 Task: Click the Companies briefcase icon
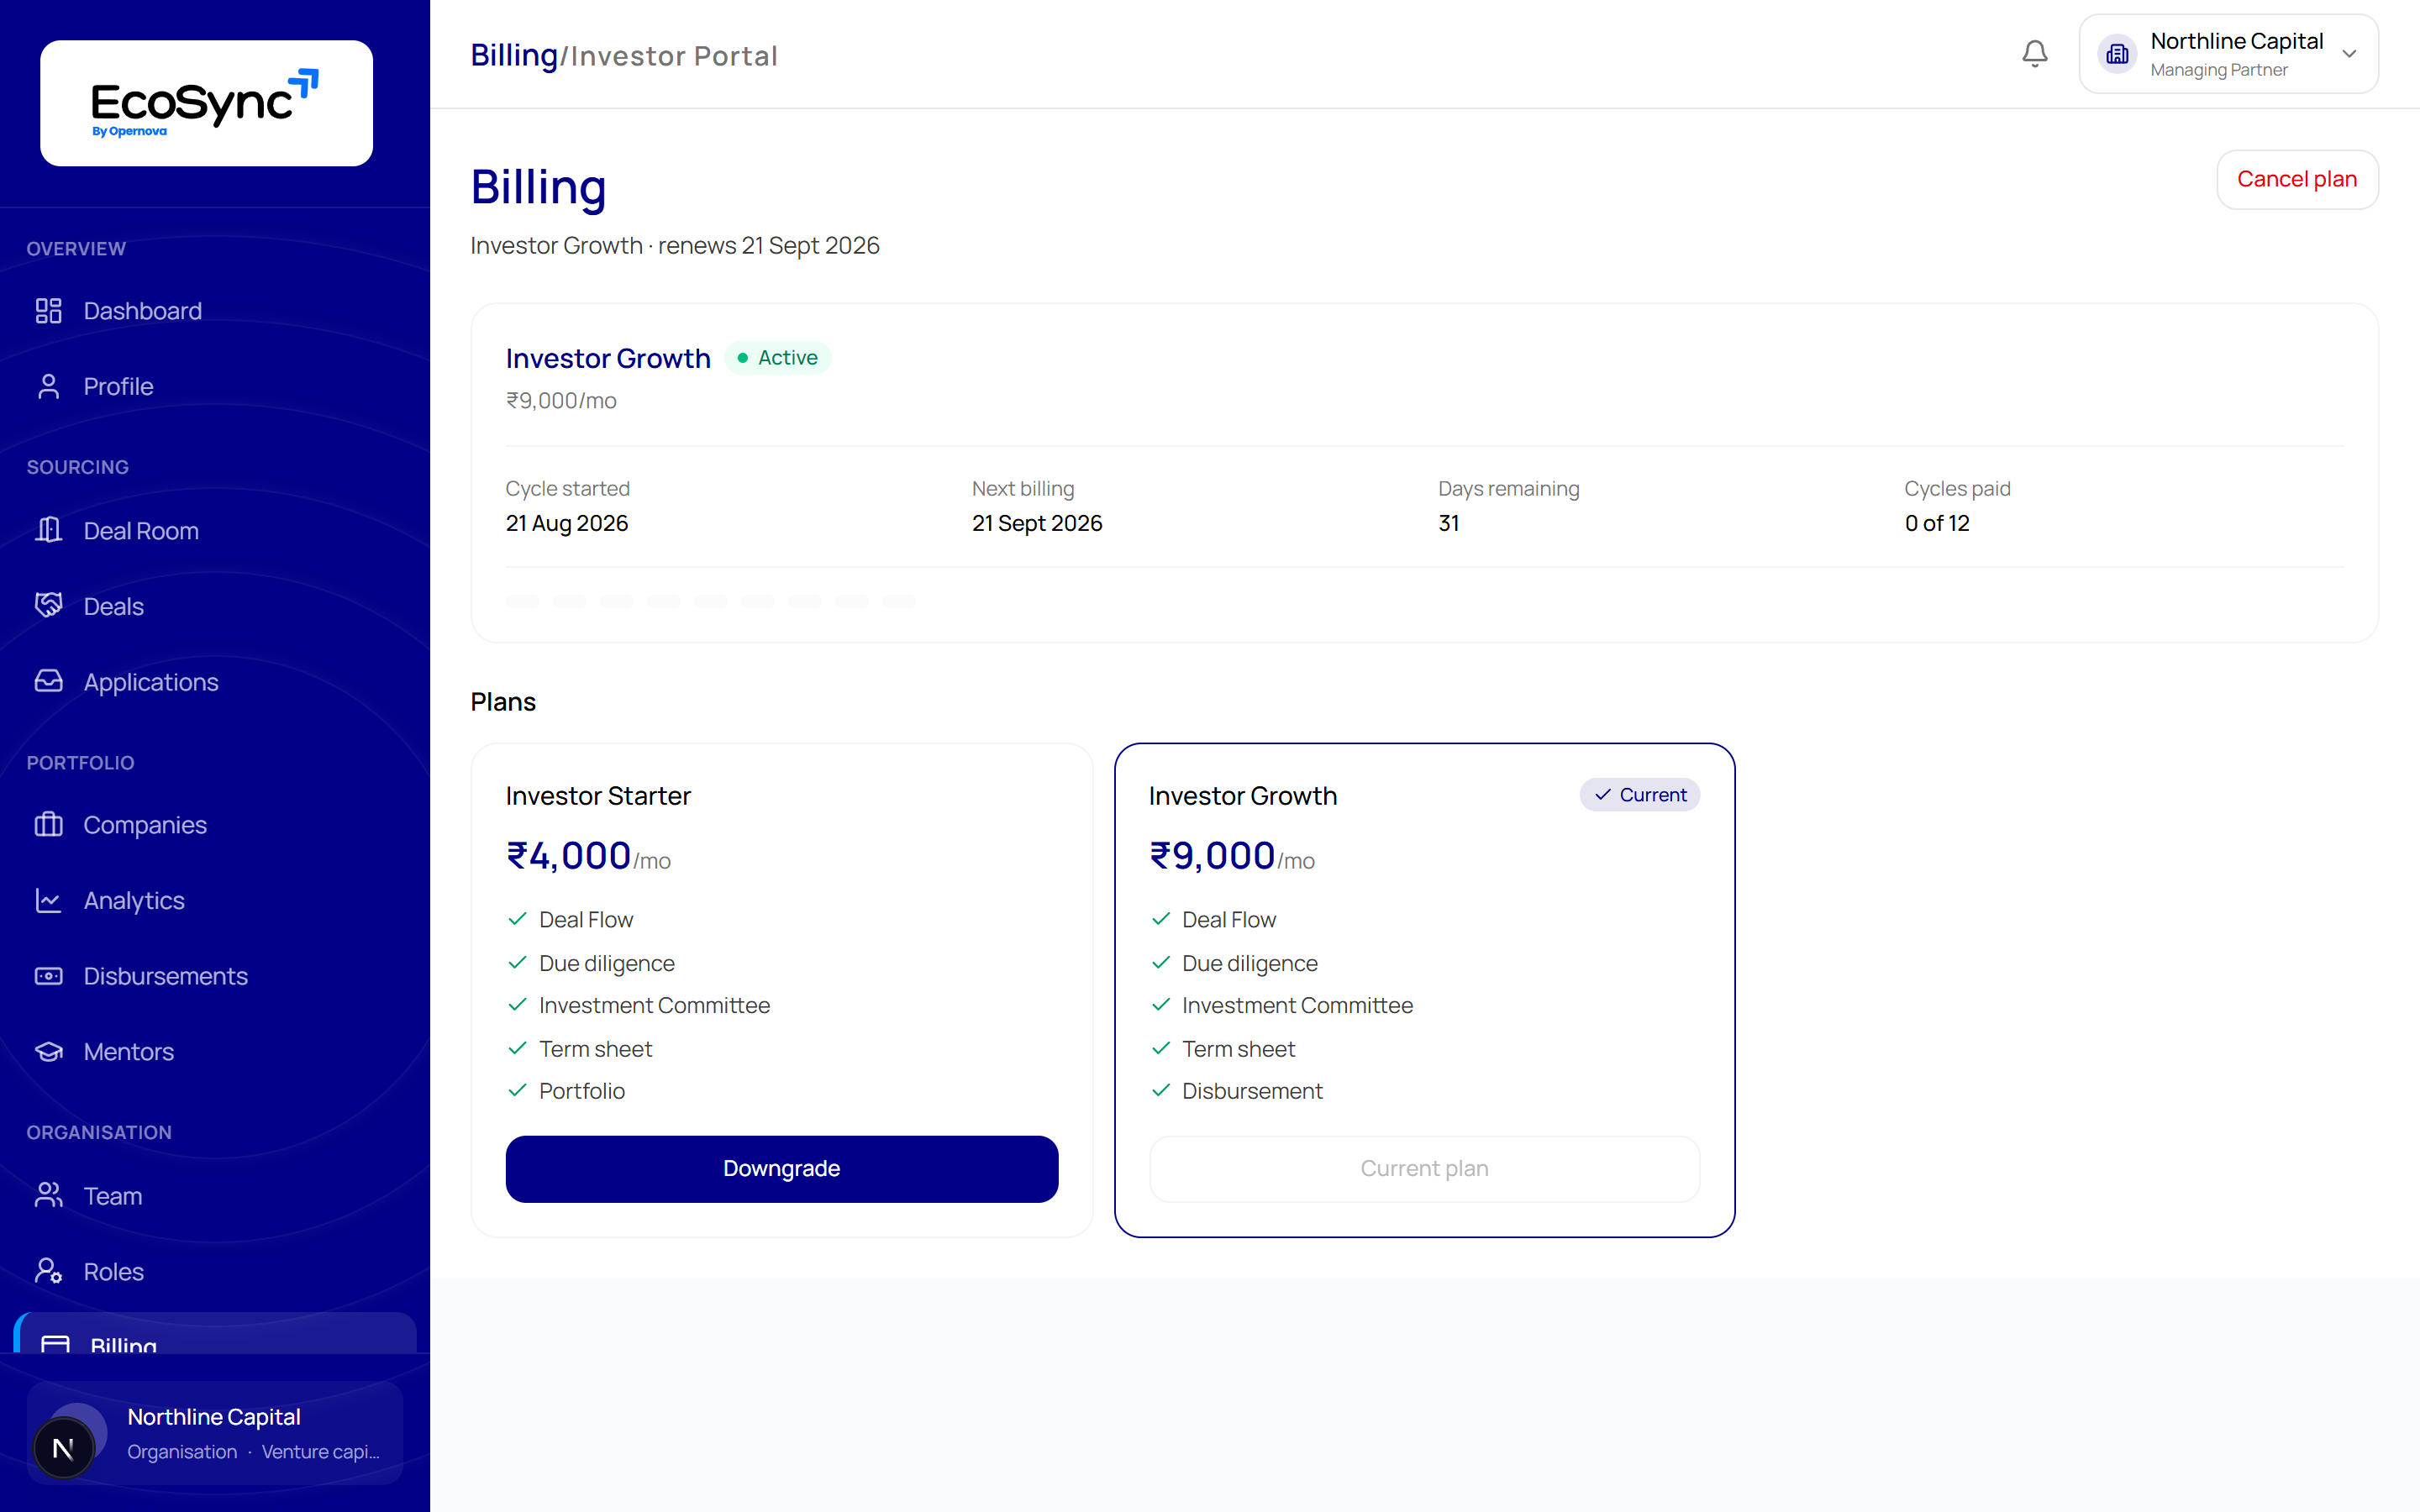pyautogui.click(x=48, y=825)
